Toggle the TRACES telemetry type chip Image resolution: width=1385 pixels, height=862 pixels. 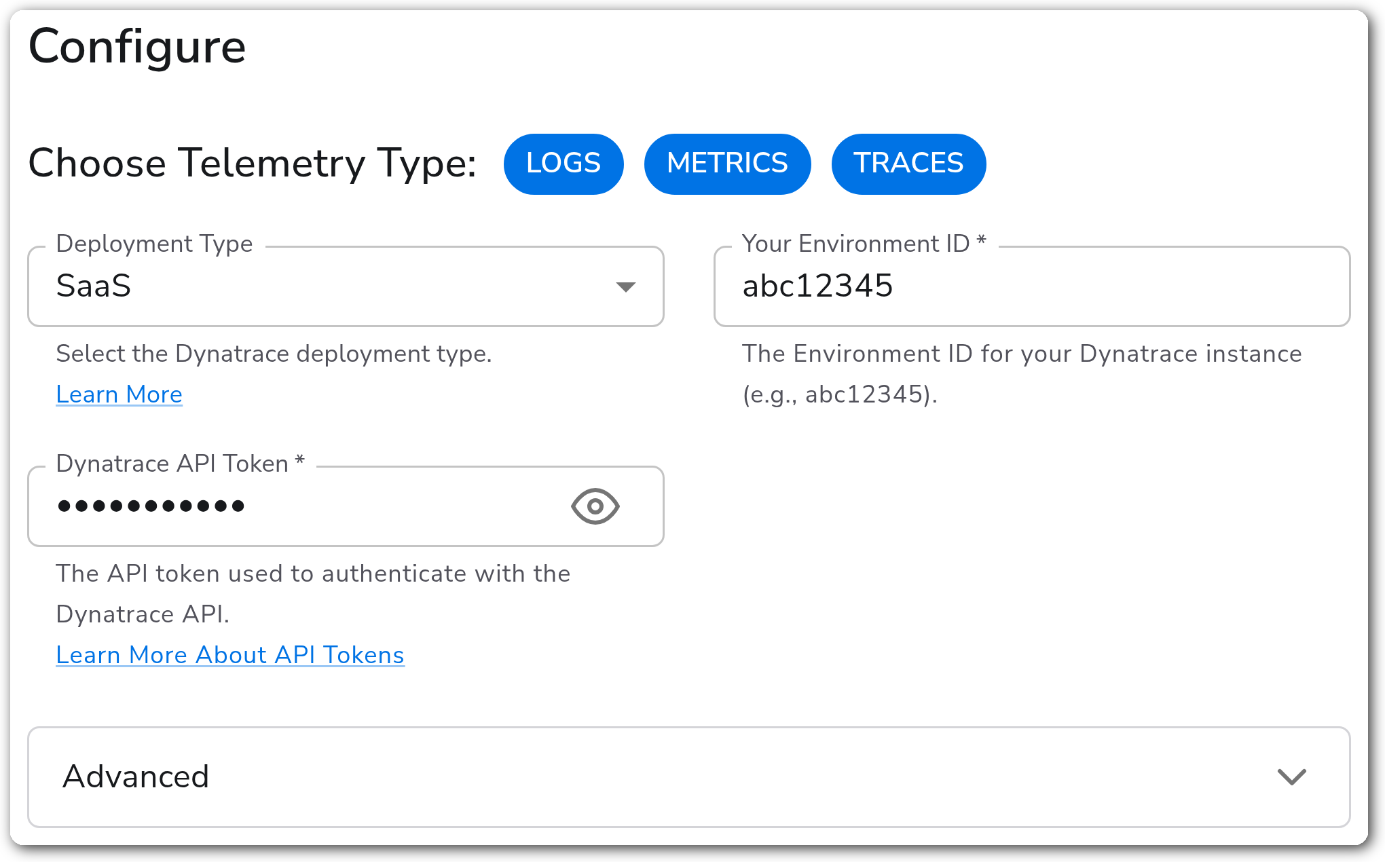[908, 164]
